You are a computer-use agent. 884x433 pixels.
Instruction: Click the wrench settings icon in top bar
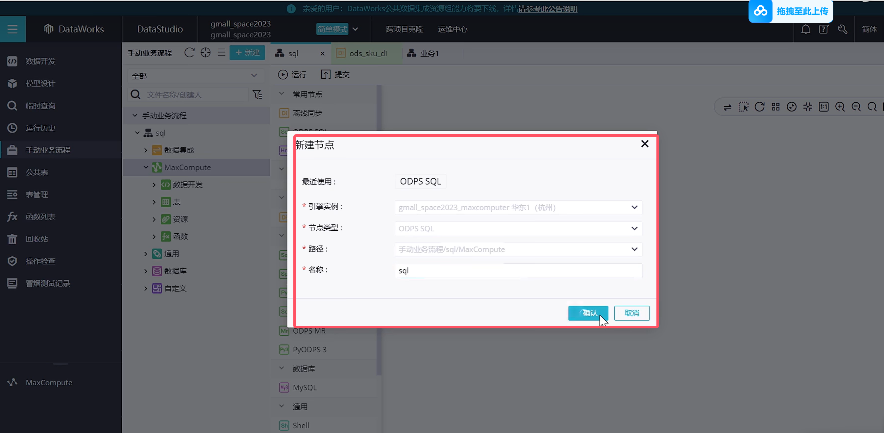tap(843, 29)
